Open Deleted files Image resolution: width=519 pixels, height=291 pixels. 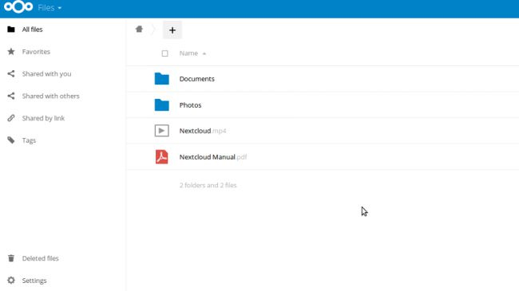[41, 258]
